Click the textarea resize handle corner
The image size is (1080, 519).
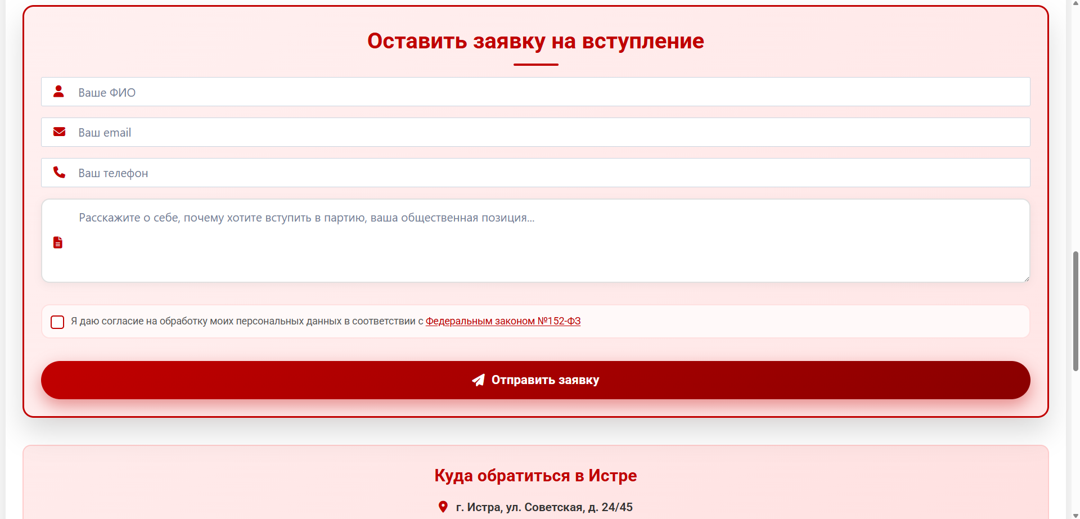click(1026, 278)
